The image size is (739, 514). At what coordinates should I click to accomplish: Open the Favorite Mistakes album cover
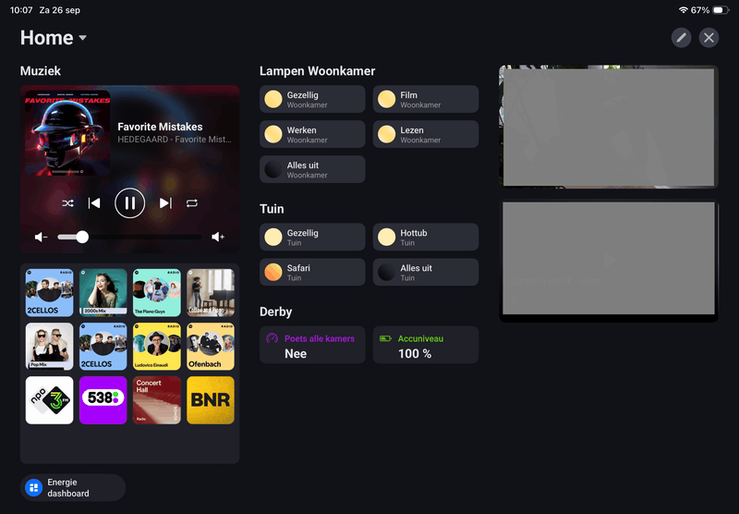[x=67, y=133]
